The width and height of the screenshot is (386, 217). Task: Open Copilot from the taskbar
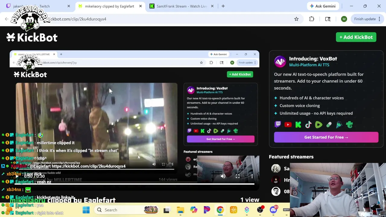click(194, 210)
